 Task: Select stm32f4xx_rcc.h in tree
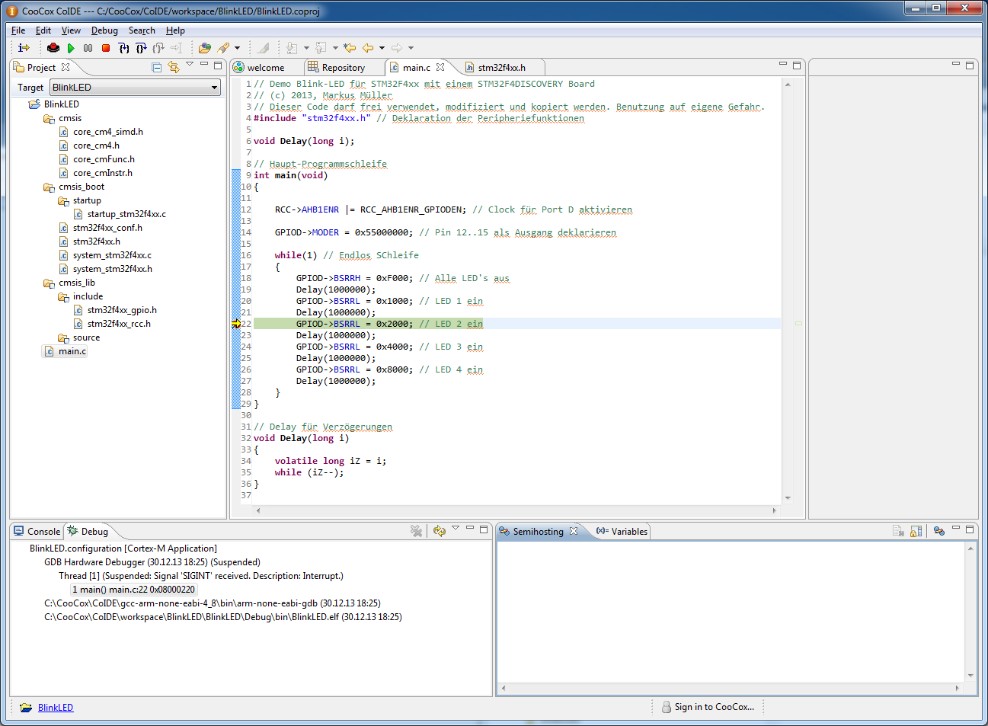pos(119,324)
